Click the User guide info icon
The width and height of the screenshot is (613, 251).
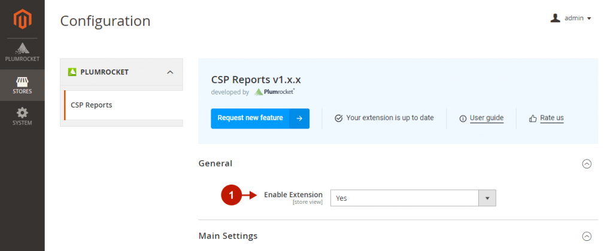(463, 118)
